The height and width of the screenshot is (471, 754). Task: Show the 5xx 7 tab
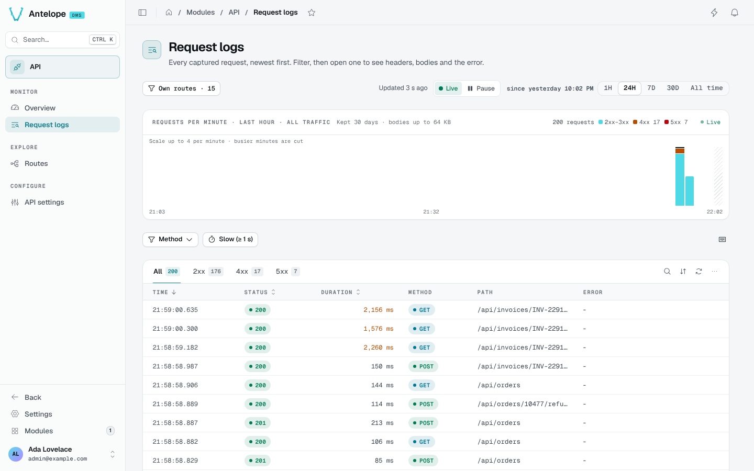click(x=287, y=272)
